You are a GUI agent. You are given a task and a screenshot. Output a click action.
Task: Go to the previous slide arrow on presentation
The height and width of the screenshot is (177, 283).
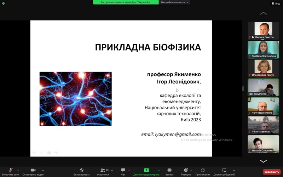[x=34, y=152]
